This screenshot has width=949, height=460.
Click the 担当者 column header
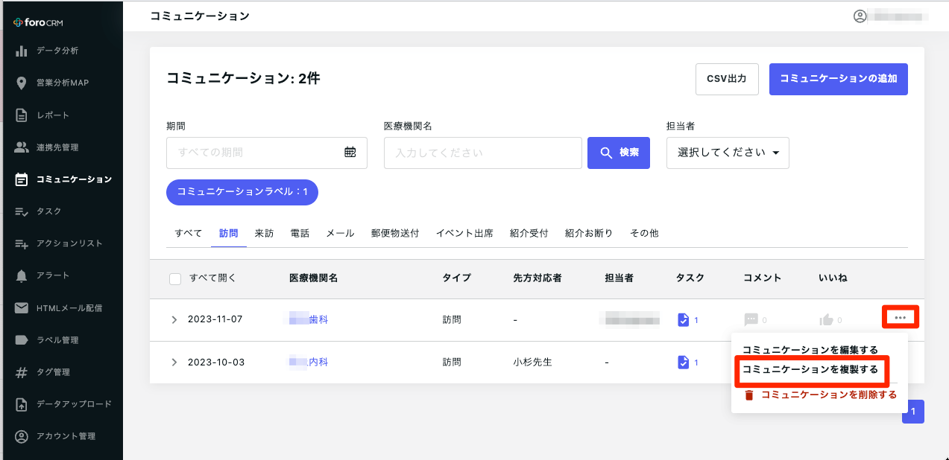pyautogui.click(x=619, y=278)
